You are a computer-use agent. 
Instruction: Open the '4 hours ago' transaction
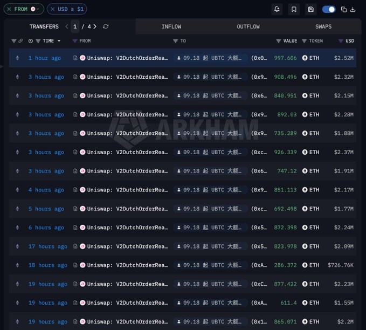[46, 190]
